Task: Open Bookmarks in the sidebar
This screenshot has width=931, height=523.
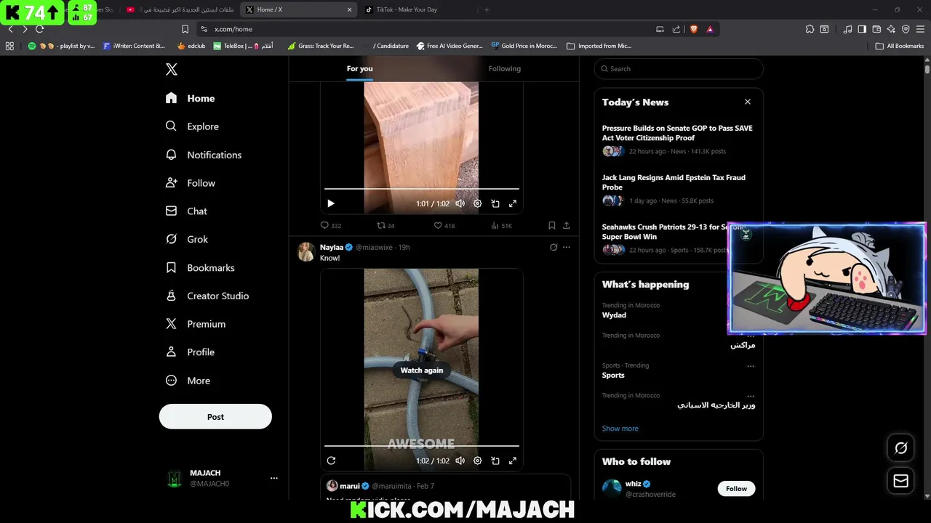Action: tap(200, 267)
